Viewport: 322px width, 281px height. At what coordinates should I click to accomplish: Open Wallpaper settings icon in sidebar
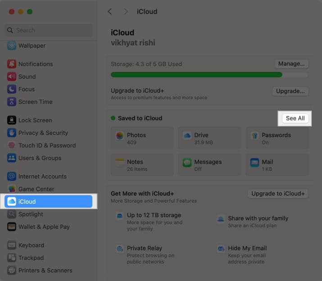pos(12,45)
